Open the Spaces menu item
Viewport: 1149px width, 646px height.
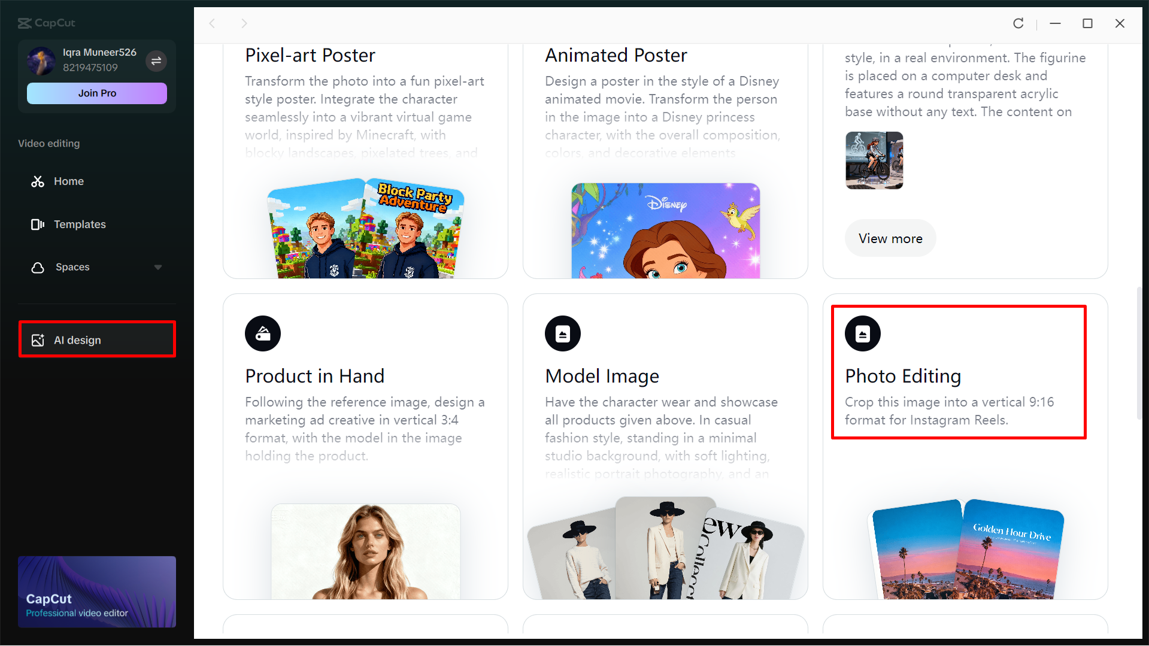[97, 268]
